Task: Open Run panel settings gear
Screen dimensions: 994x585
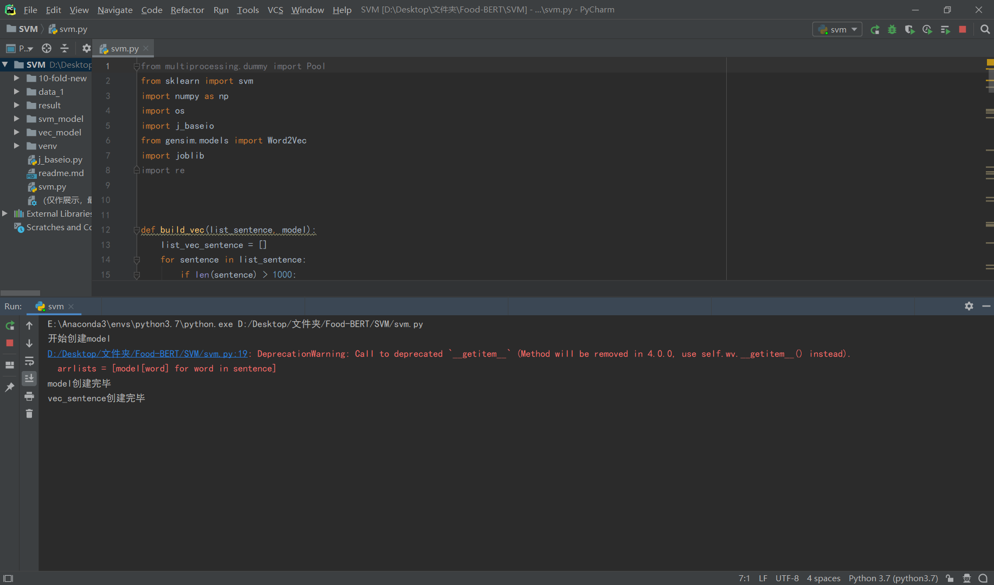Action: [x=969, y=306]
